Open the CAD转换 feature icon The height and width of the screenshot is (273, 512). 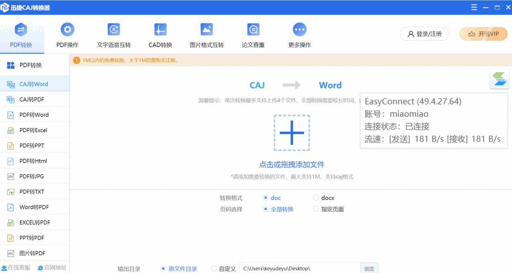tap(160, 34)
